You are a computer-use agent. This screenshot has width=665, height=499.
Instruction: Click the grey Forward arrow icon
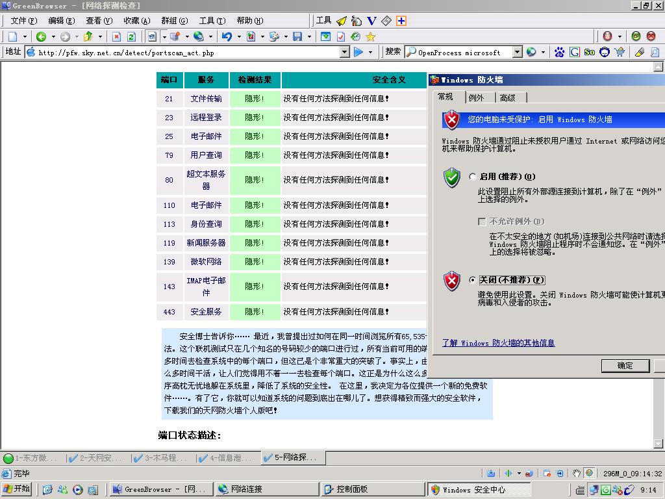[x=65, y=37]
